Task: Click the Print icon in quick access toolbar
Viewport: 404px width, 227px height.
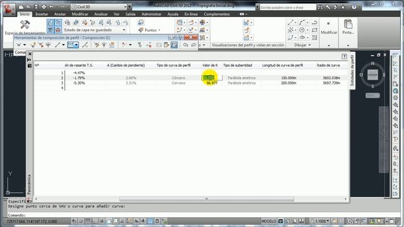Action: click(44, 7)
